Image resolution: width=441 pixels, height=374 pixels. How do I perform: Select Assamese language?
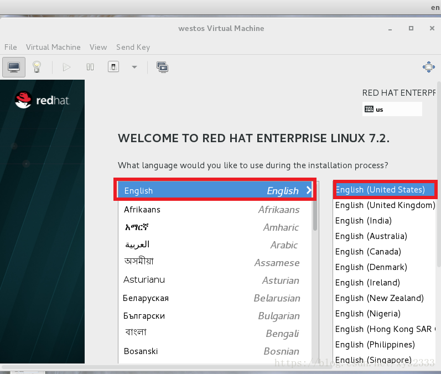coord(215,262)
